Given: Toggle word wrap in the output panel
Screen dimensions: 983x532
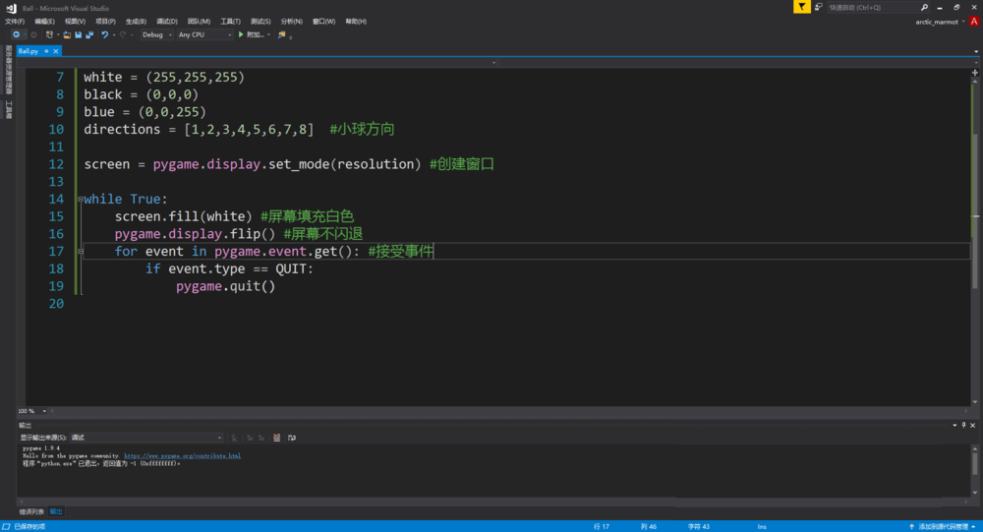Looking at the screenshot, I should pyautogui.click(x=292, y=438).
